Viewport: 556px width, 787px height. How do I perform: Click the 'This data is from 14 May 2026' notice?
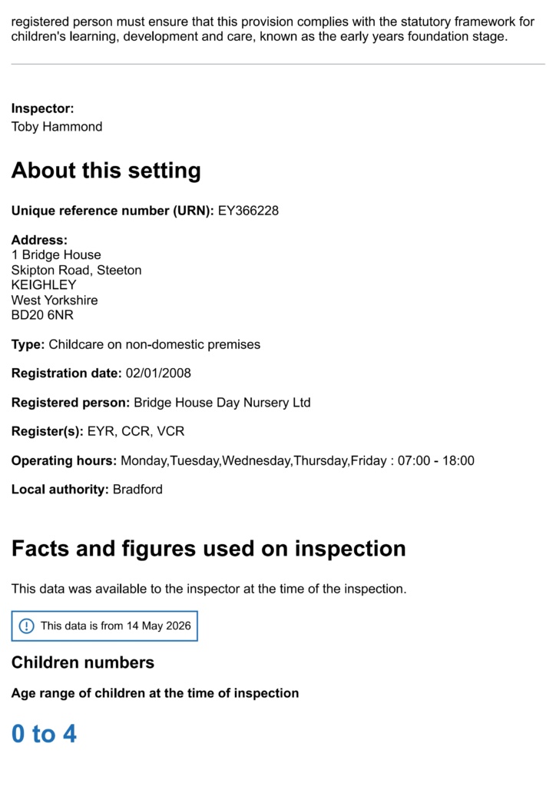click(x=104, y=626)
